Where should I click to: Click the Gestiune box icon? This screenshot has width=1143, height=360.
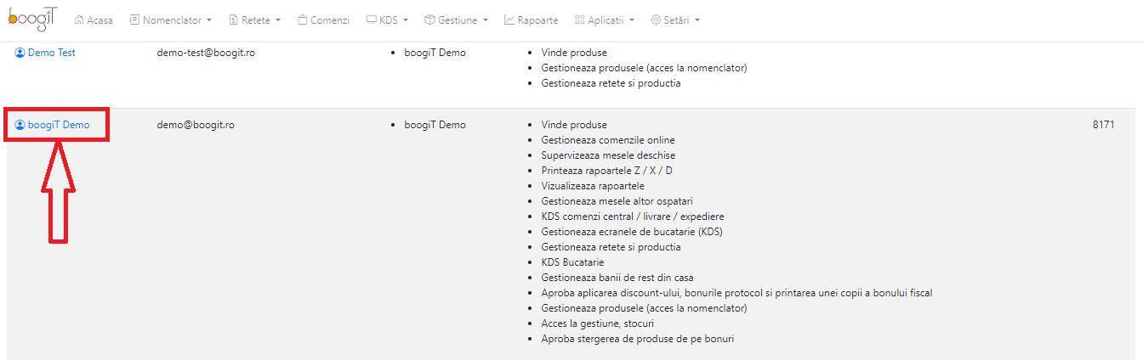tap(429, 20)
